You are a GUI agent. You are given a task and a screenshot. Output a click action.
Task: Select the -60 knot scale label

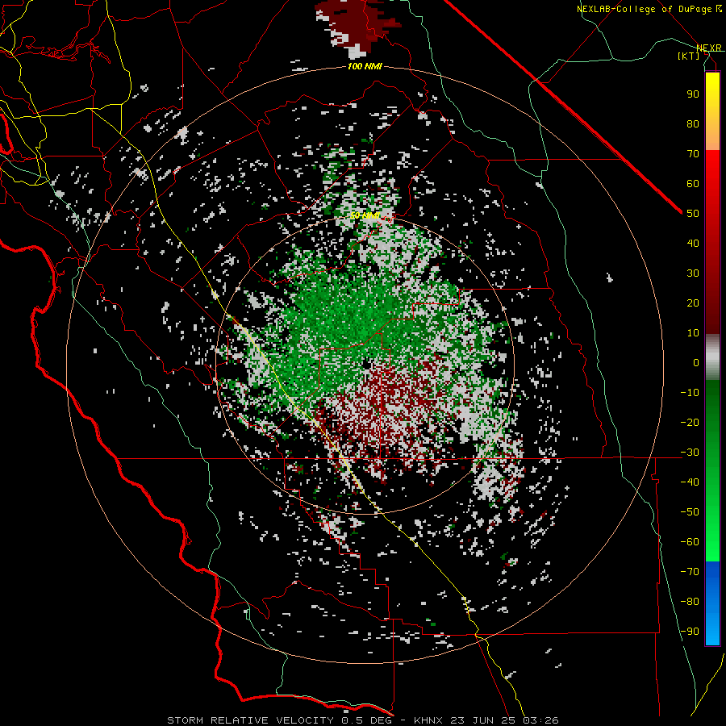(x=690, y=542)
